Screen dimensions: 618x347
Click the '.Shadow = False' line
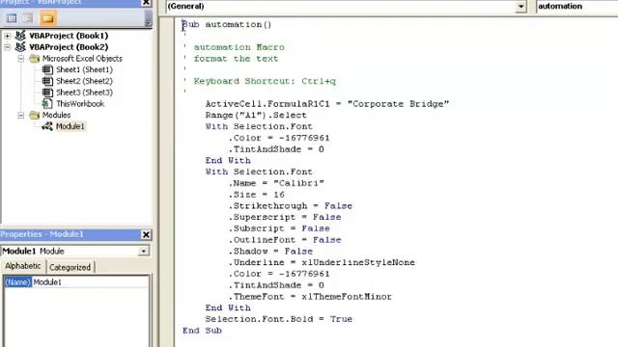coord(270,252)
